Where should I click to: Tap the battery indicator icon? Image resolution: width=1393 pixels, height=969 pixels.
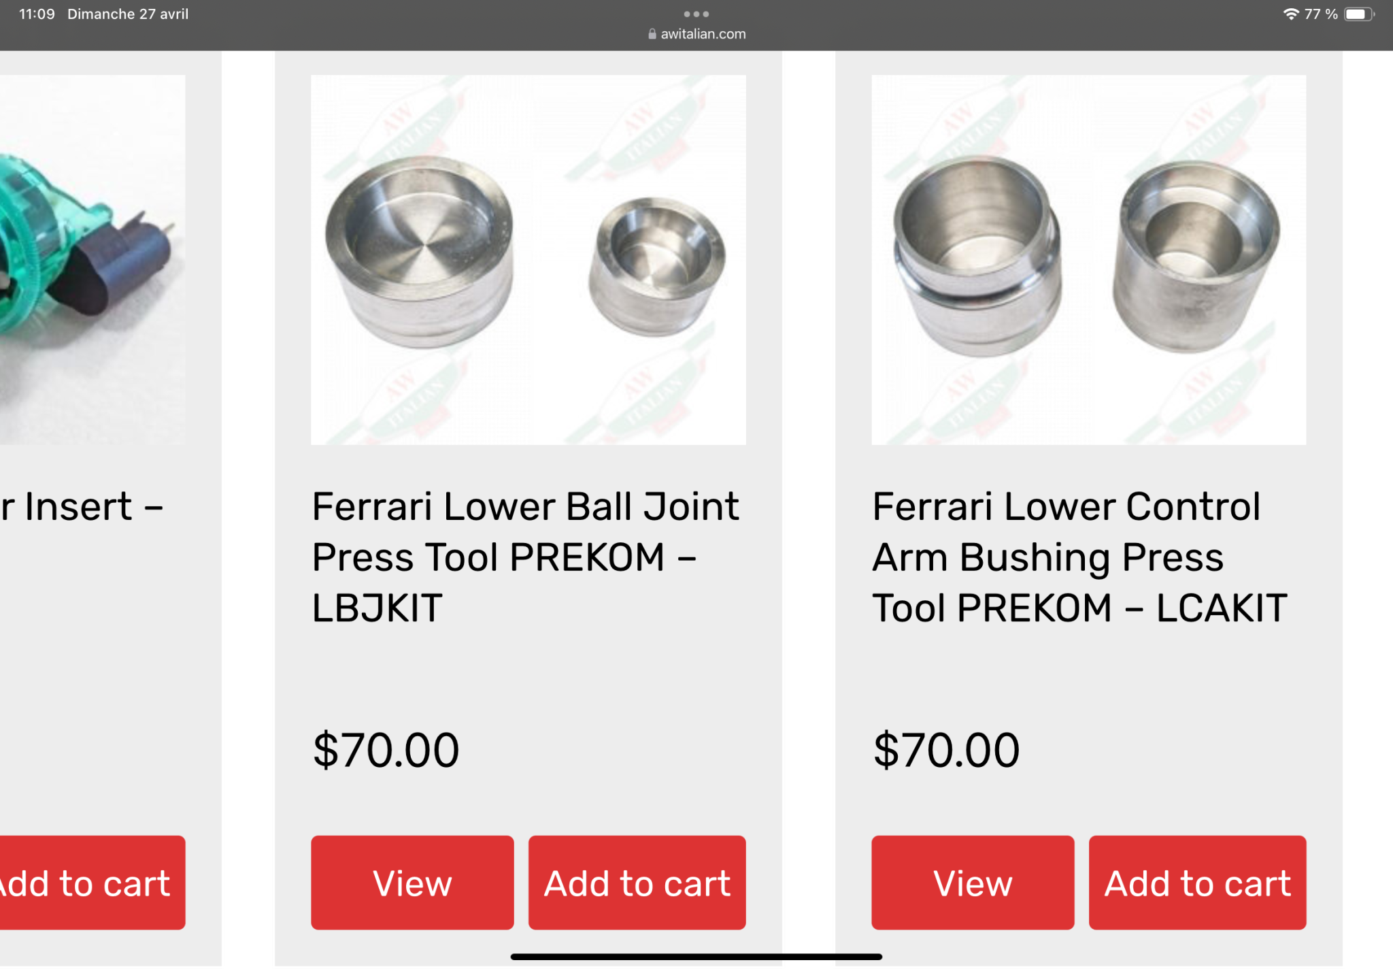(1359, 14)
